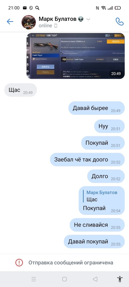Image resolution: width=129 pixels, height=287 pixels.
Task: Tap the contact name Марк Булатов header
Action: click(x=58, y=19)
